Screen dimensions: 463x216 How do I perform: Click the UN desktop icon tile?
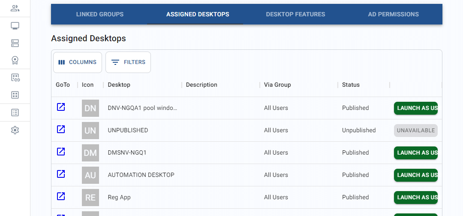click(x=90, y=131)
